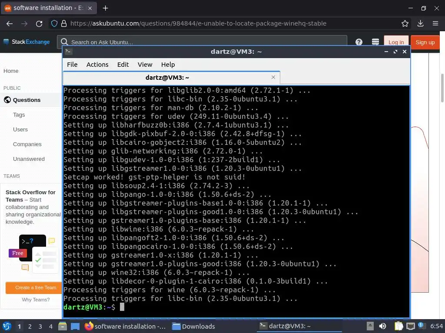Click the Log in button

396,42
